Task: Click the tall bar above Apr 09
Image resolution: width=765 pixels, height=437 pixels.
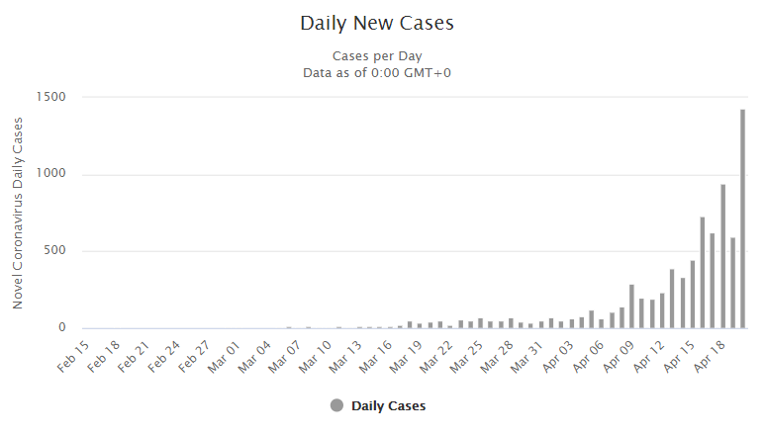Action: [631, 306]
